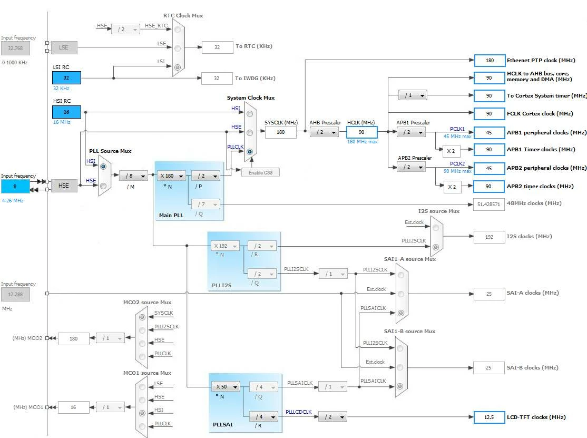Select LSI in the RTC Clock Mux

(178, 67)
